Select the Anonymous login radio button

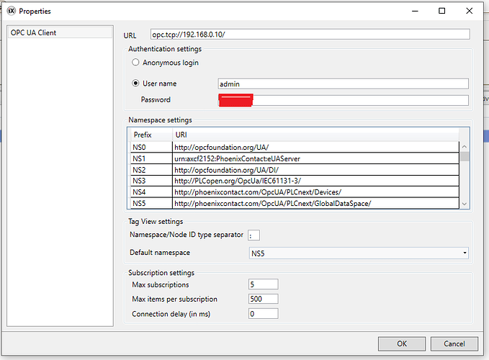pyautogui.click(x=135, y=63)
